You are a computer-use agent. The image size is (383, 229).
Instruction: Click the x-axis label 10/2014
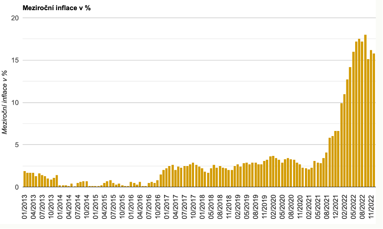(86, 206)
